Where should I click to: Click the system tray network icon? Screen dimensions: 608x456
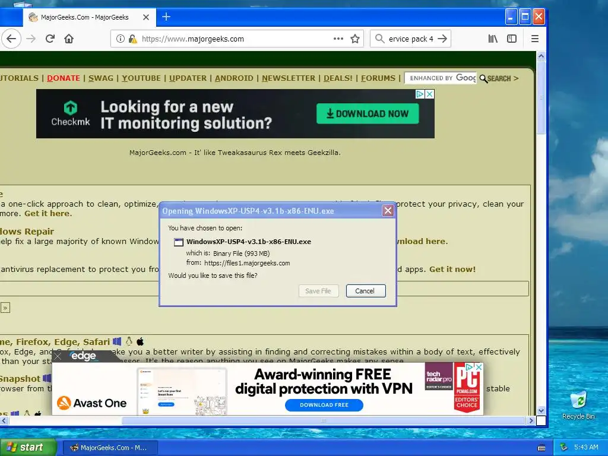click(x=564, y=447)
